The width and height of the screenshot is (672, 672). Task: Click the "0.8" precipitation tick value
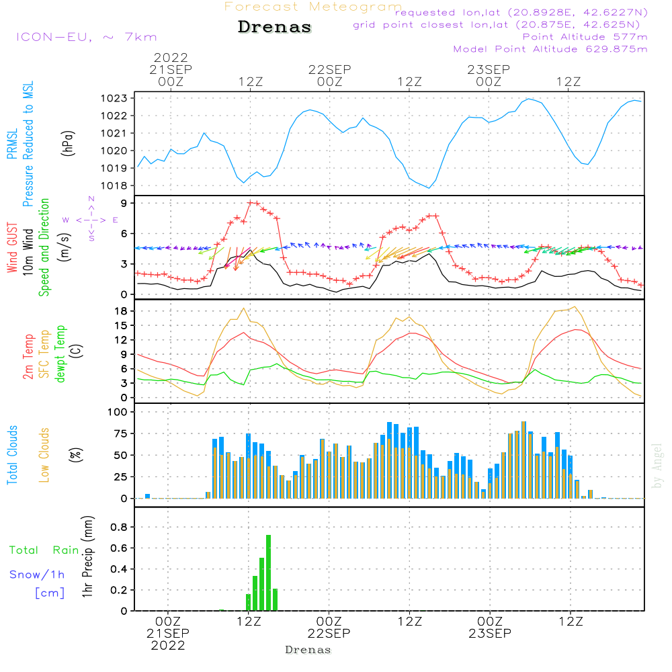coord(119,527)
